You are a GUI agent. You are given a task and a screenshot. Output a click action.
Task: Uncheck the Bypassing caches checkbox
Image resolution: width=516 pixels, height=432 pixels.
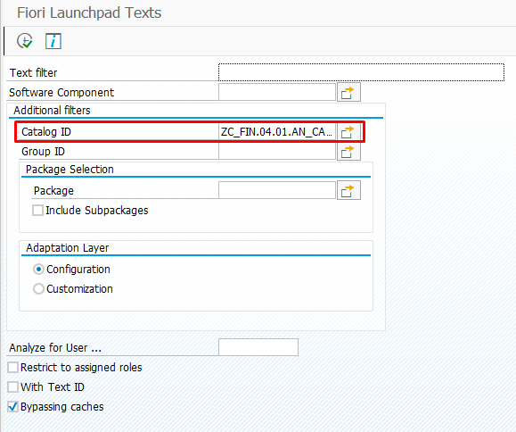click(x=12, y=407)
